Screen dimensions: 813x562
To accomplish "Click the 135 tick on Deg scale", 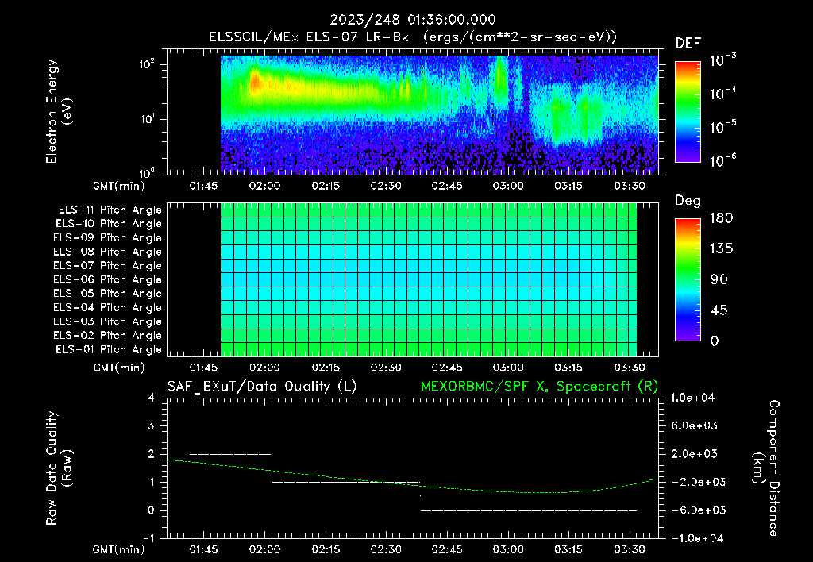I will pyautogui.click(x=721, y=249).
